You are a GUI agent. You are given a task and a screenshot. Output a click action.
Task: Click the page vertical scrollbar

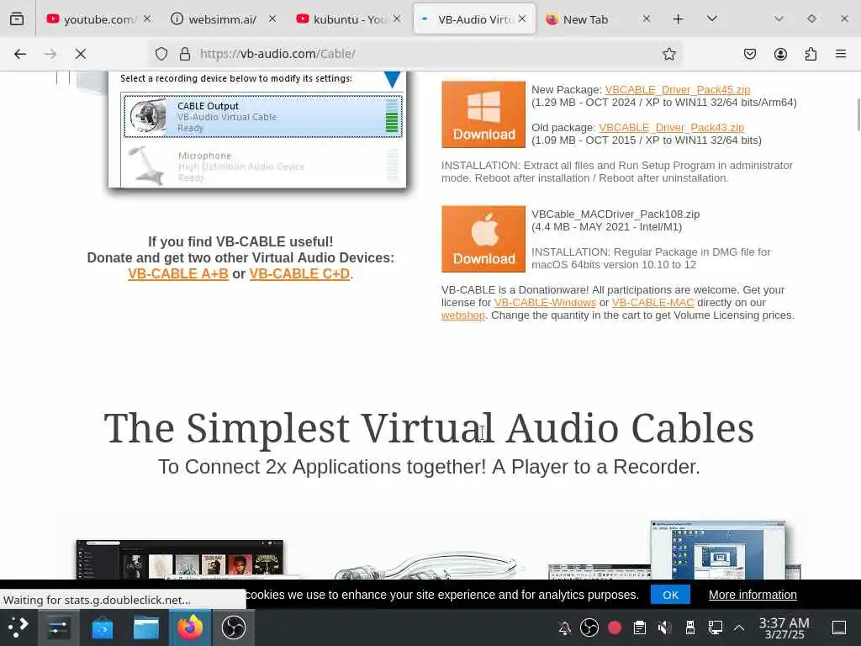point(858,114)
